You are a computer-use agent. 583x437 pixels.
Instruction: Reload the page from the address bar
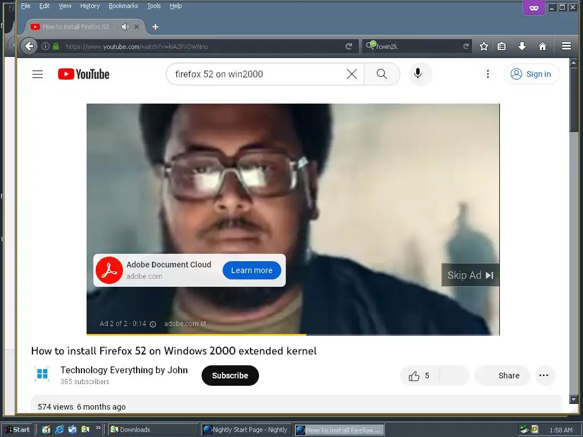point(348,47)
